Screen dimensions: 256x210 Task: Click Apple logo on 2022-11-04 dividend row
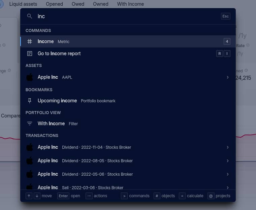pos(30,147)
